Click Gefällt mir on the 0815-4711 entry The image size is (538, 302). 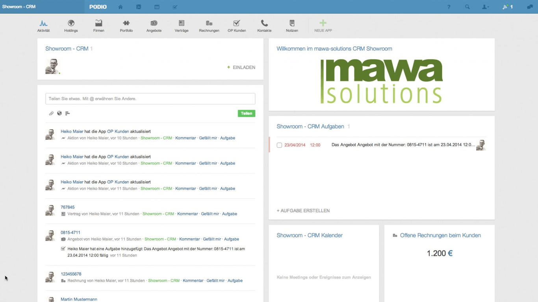[212, 239]
